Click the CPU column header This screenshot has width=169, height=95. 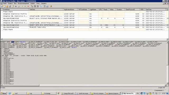pos(100,9)
